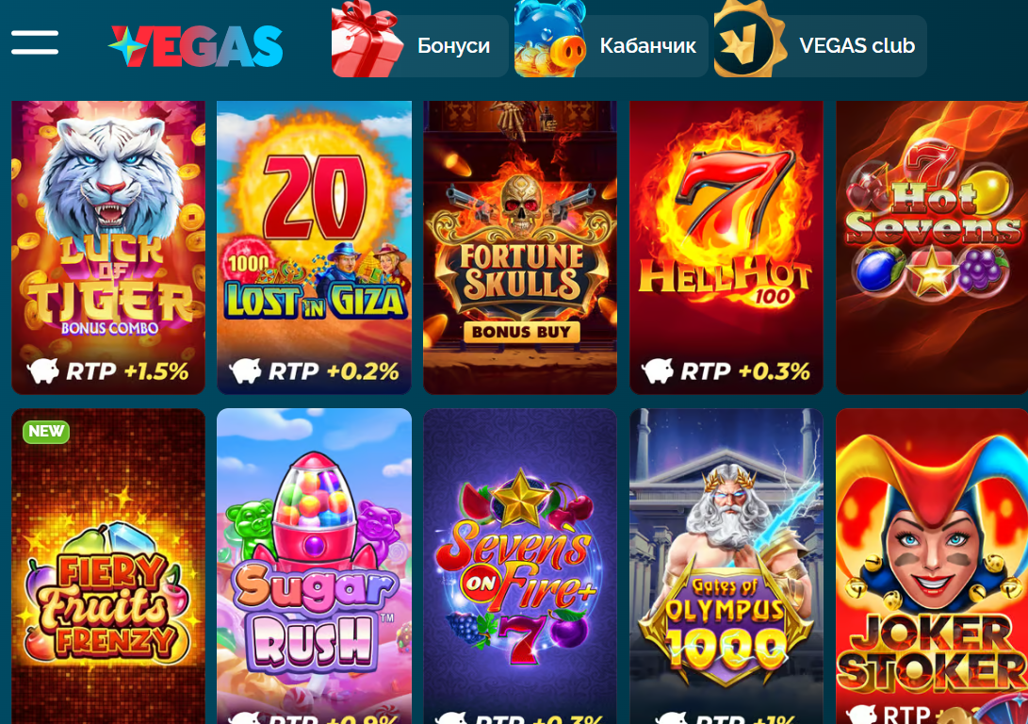Select the Hot Sevens game tile
This screenshot has width=1028, height=724.
coord(932,247)
